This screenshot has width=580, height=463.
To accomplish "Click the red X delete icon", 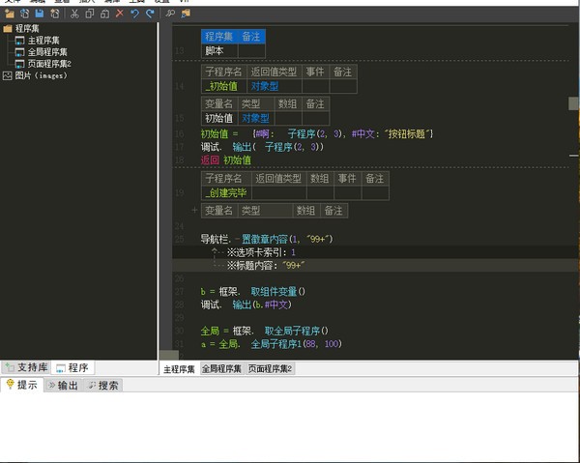I will (120, 14).
